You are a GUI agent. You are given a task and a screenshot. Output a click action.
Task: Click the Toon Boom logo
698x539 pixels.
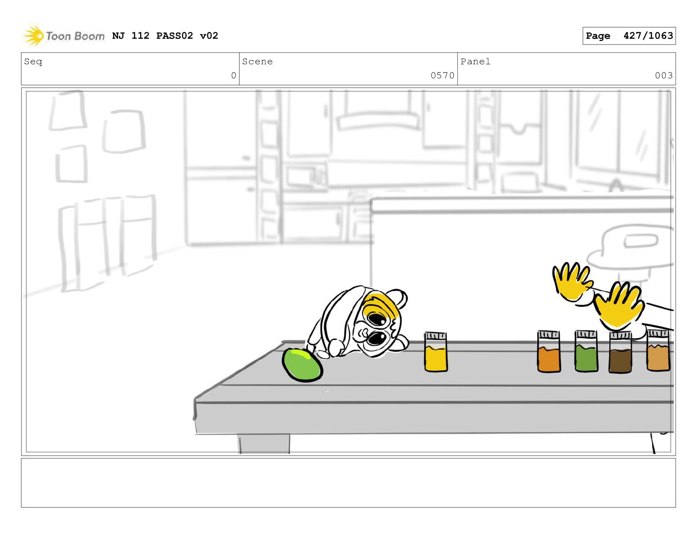tap(64, 36)
